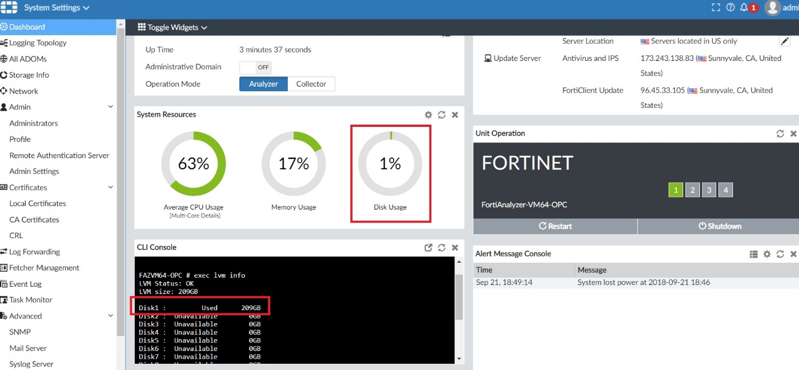The width and height of the screenshot is (799, 370).
Task: Click the Disk Usage percentage gauge
Action: 391,164
